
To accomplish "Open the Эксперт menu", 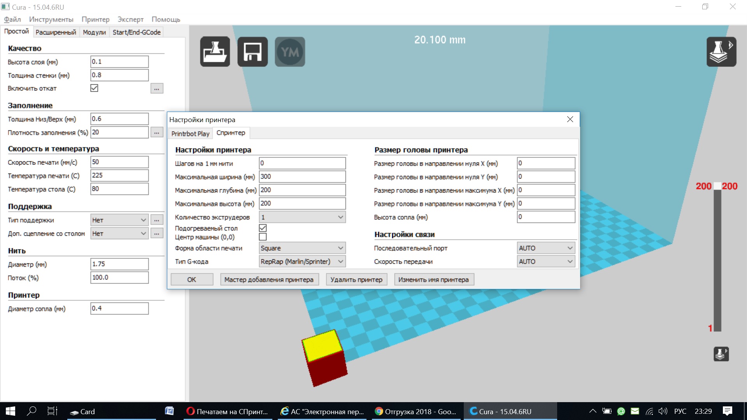I will tap(130, 19).
